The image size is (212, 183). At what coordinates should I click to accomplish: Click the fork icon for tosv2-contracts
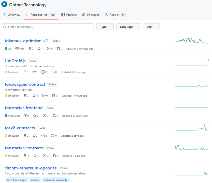[x=25, y=136]
